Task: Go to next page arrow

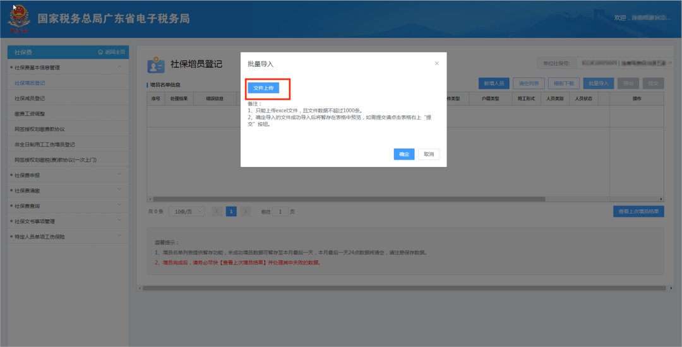Action: tap(246, 211)
